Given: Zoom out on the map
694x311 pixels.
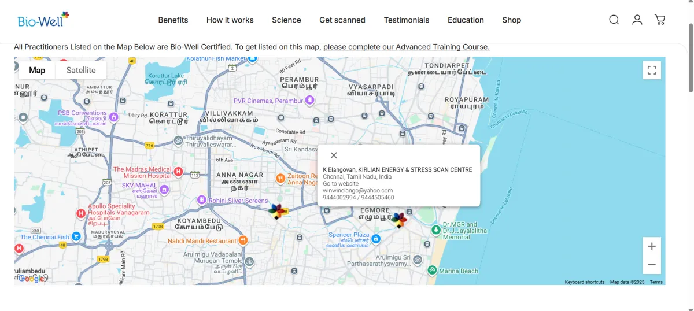Looking at the screenshot, I should (652, 265).
